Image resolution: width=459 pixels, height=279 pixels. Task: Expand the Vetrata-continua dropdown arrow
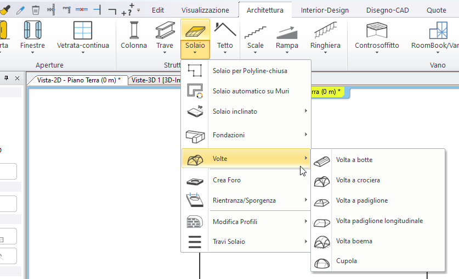coord(83,53)
